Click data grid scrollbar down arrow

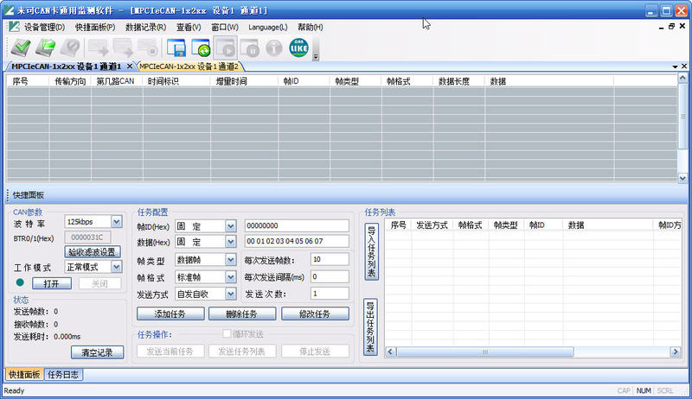coord(682,178)
